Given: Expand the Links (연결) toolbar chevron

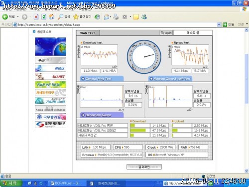Looking at the screenshot, I should [x=247, y=24].
